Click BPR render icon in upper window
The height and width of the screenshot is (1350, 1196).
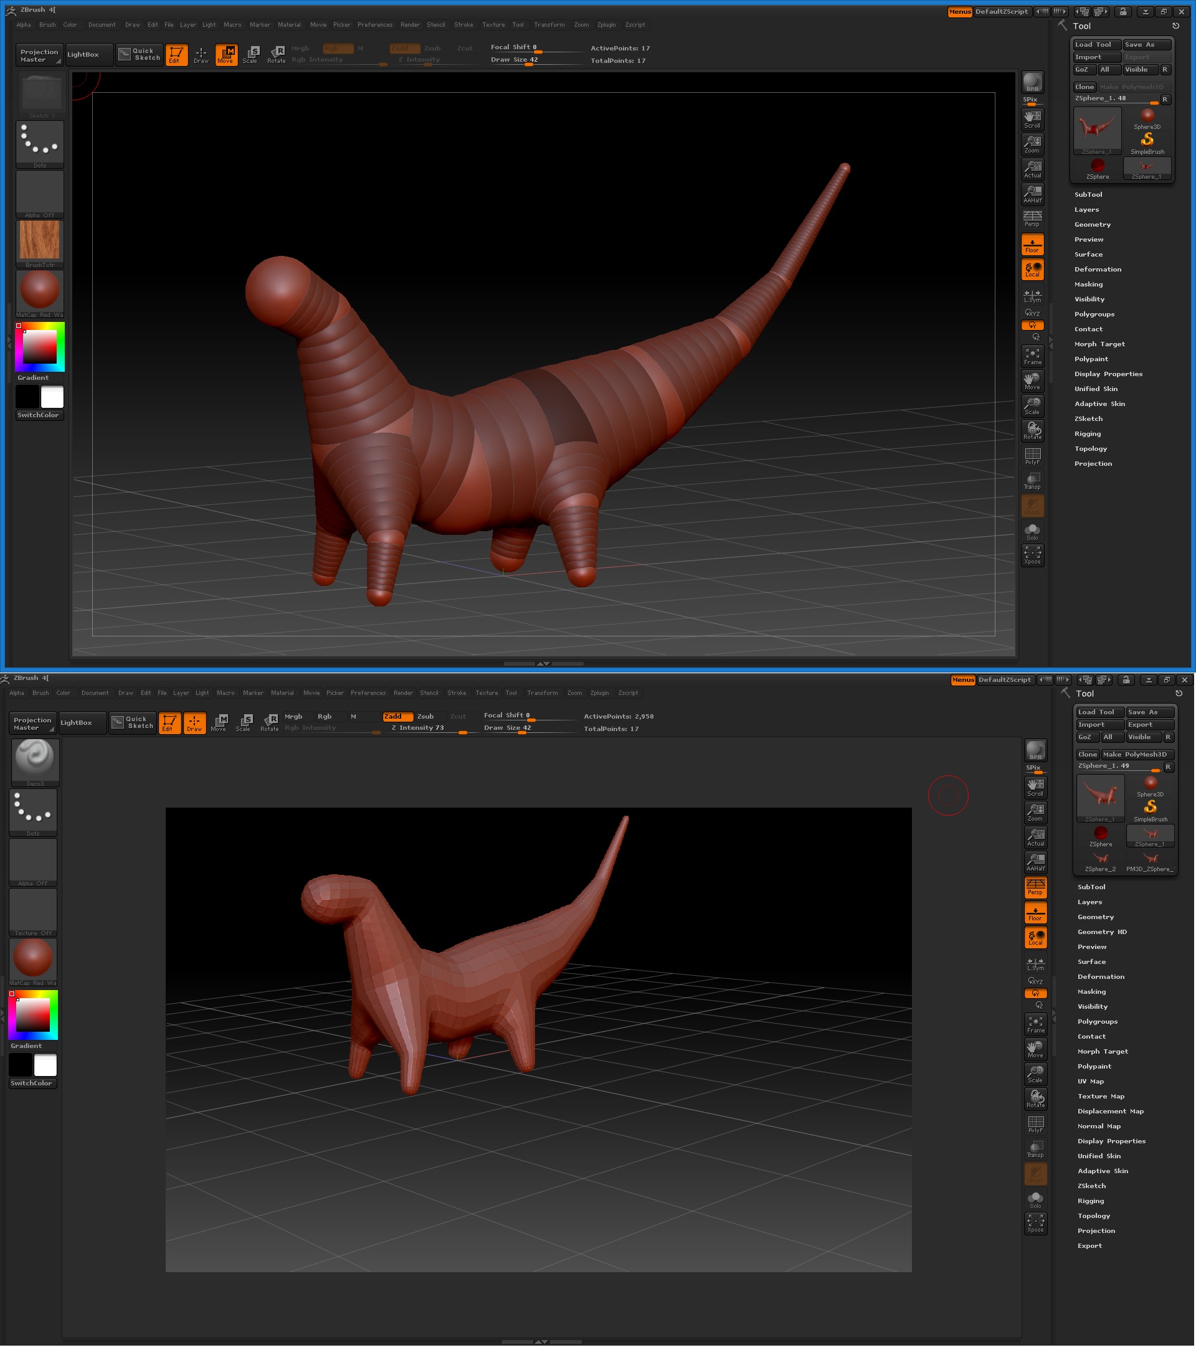coord(1032,83)
